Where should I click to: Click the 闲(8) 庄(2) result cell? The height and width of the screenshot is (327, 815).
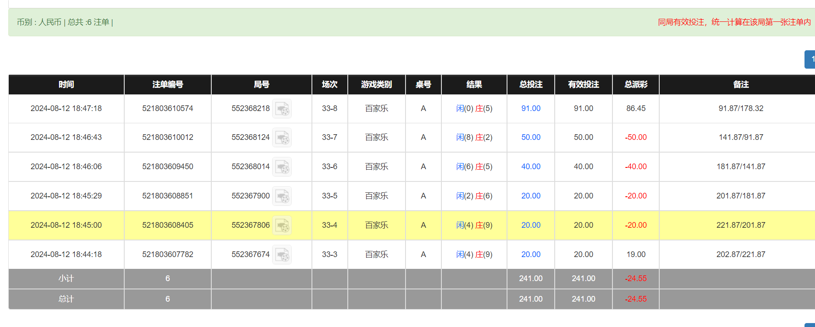(474, 137)
